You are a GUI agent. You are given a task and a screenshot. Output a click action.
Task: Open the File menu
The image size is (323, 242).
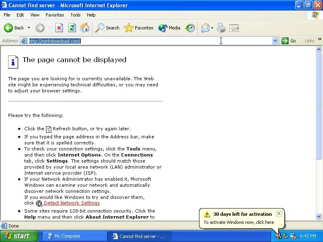[7, 15]
